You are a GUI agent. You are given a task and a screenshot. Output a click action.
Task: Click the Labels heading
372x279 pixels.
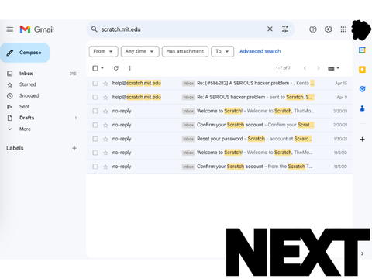tap(15, 148)
